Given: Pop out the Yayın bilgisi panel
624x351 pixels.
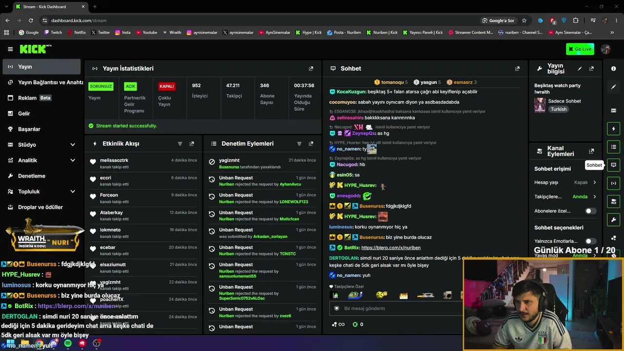Looking at the screenshot, I should point(591,69).
